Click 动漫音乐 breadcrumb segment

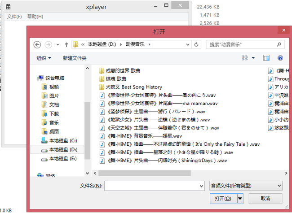point(135,44)
